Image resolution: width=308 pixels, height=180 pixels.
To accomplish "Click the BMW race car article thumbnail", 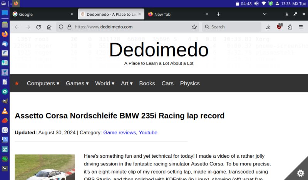I will 45,167.
